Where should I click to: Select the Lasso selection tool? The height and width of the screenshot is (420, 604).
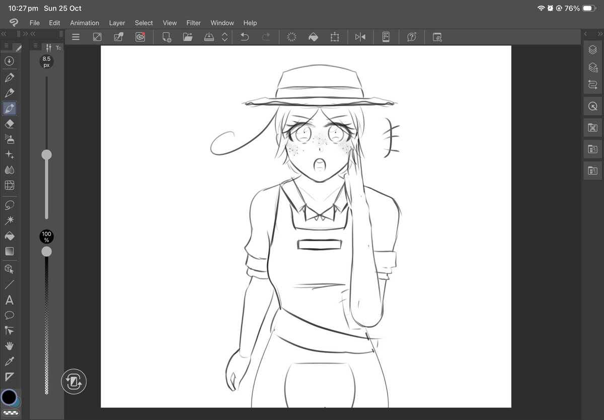coord(9,205)
